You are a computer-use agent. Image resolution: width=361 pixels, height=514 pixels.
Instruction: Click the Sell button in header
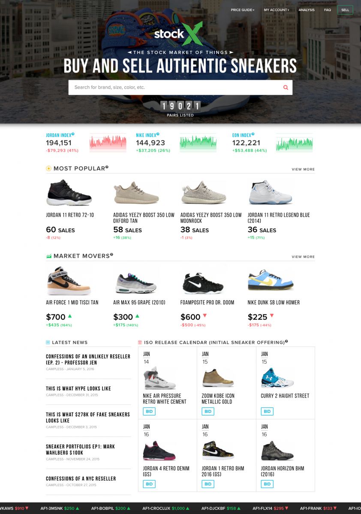click(x=345, y=10)
